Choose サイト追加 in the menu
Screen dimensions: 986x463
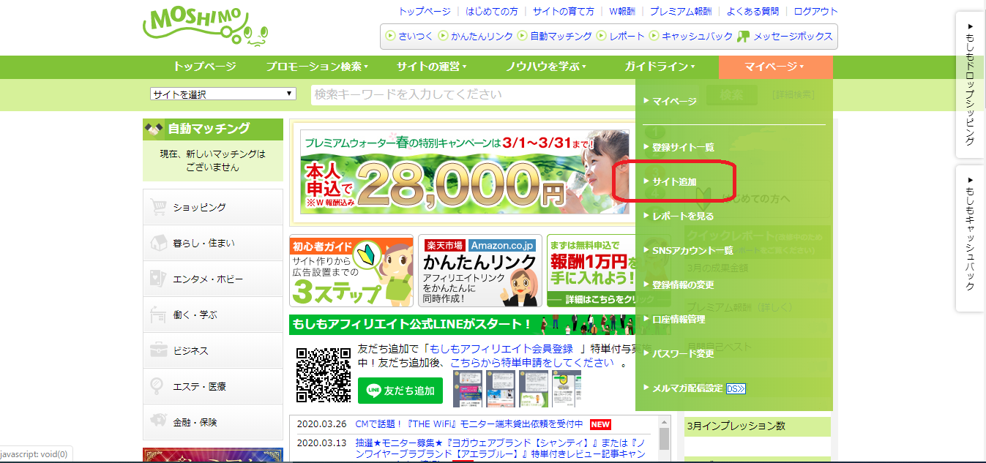coord(674,181)
